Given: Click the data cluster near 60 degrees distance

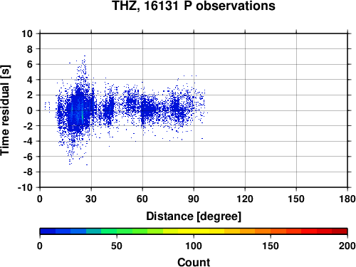Looking at the screenshot, I should [x=147, y=109].
